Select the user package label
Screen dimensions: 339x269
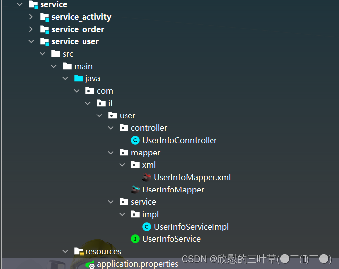[127, 115]
